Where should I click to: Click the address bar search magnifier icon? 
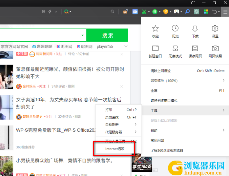(x=112, y=11)
